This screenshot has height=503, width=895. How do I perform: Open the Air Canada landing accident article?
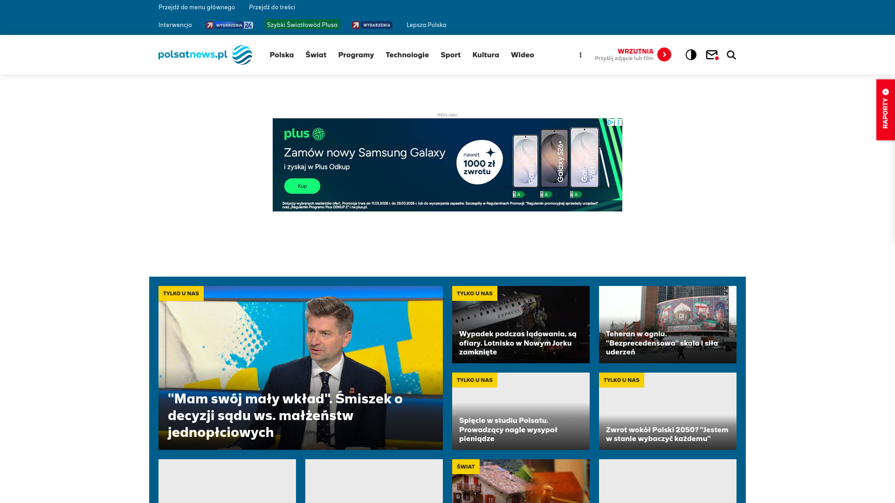[x=521, y=325]
